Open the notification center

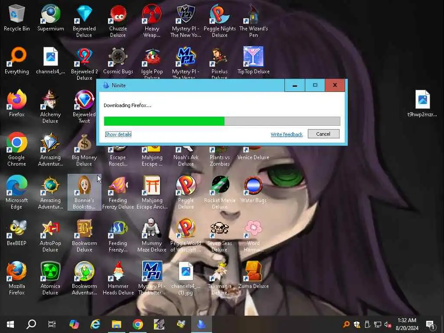tap(431, 325)
